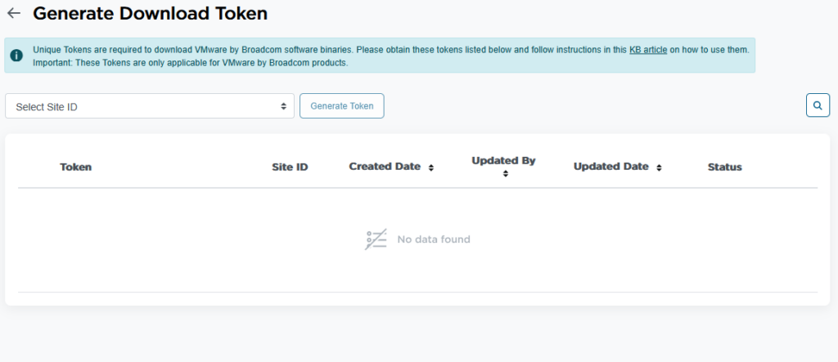Click the sort arrows next to Updated Date
The width and height of the screenshot is (838, 362).
tap(660, 168)
